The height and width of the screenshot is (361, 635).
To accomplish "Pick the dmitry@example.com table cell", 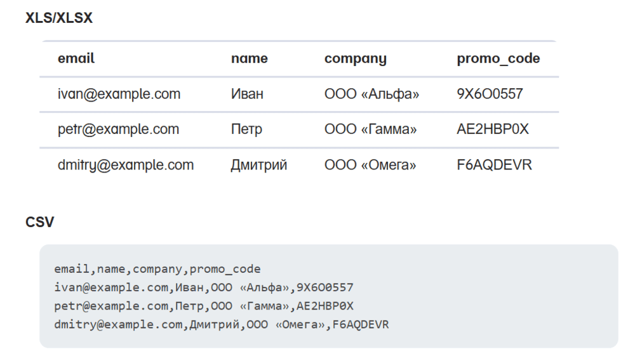I will 126,166.
